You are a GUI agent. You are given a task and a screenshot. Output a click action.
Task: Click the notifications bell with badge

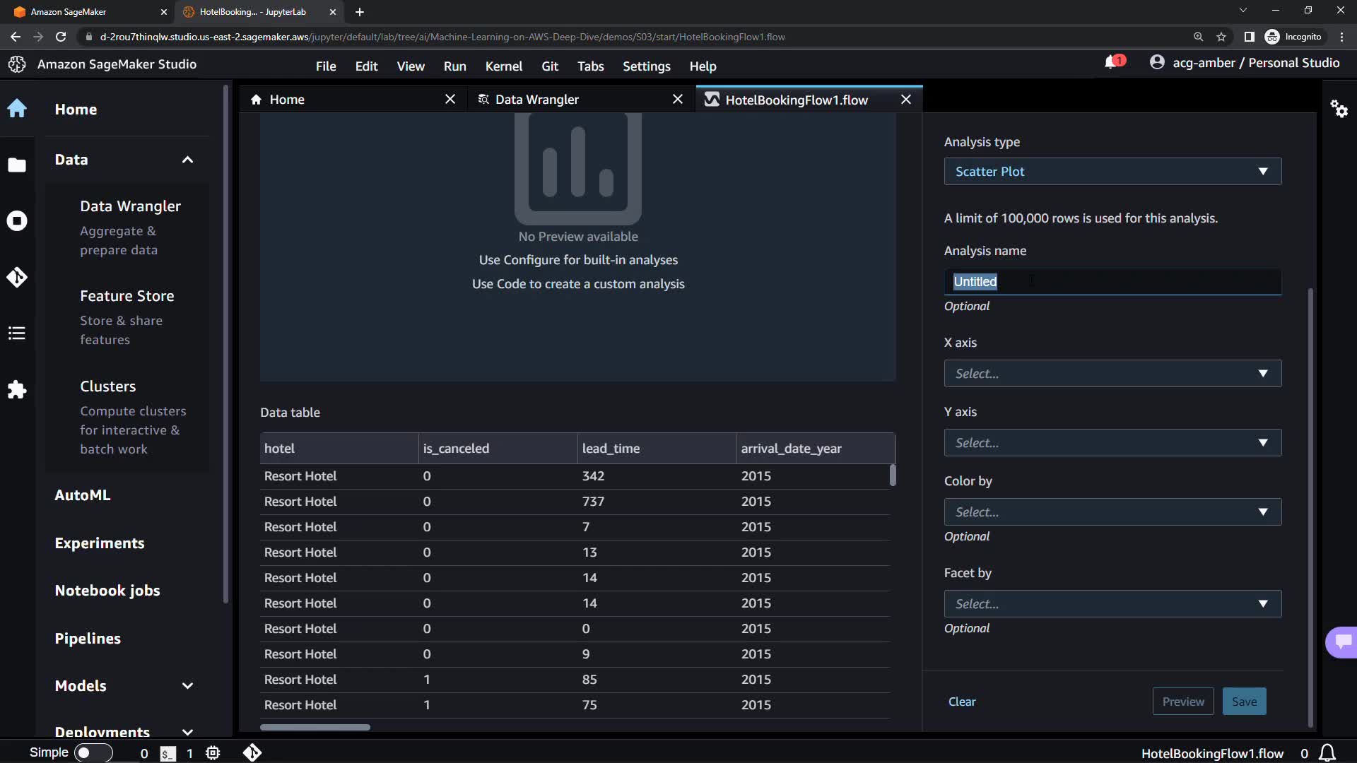click(x=1112, y=63)
